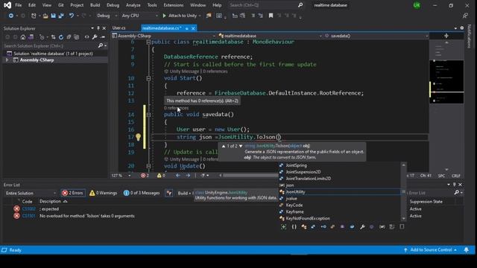Image resolution: width=477 pixels, height=268 pixels.
Task: Click Save All icon in toolbar
Action: 61,16
